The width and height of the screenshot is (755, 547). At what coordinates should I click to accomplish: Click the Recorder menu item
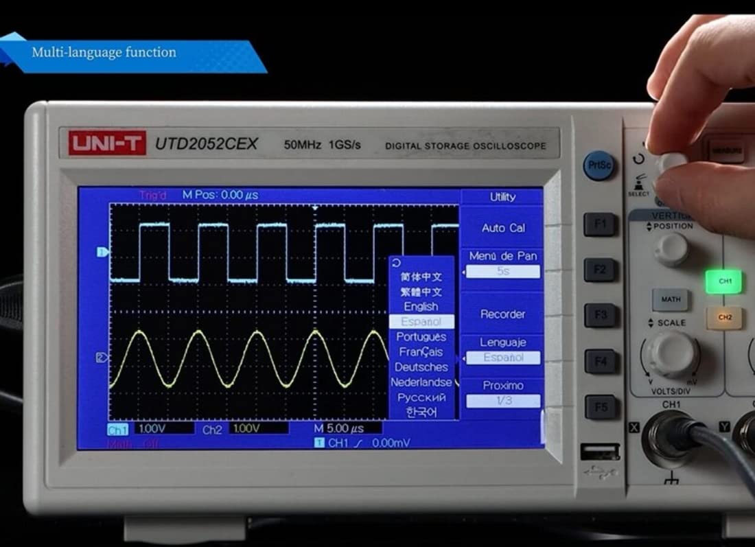pos(502,314)
